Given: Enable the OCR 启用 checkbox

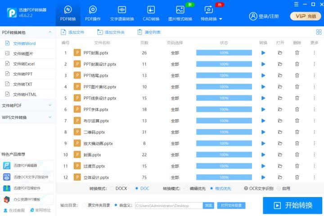Looking at the screenshot, I should (279, 188).
